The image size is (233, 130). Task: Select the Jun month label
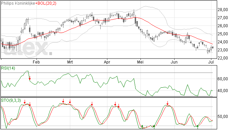click(x=174, y=62)
